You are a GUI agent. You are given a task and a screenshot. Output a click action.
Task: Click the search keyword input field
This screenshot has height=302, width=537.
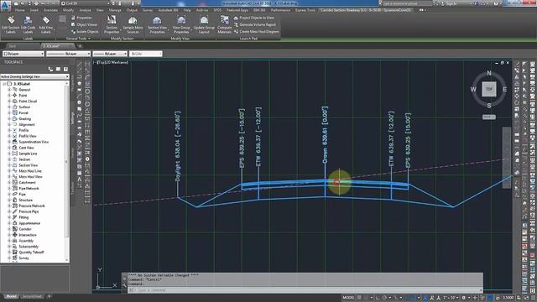(x=407, y=3)
